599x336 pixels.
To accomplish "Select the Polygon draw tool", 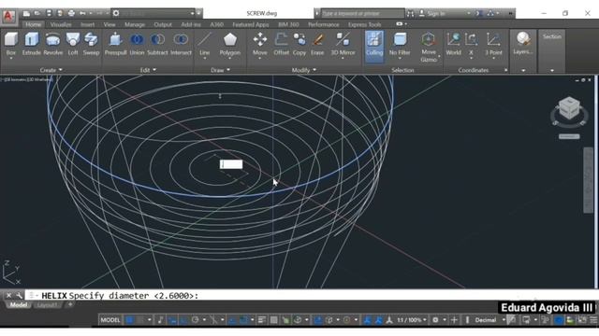I will point(230,44).
